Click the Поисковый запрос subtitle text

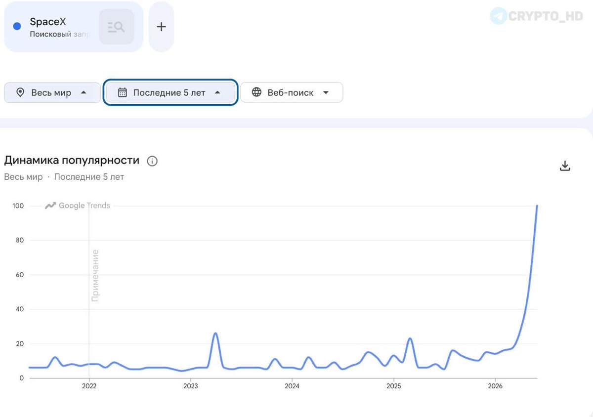(x=60, y=35)
